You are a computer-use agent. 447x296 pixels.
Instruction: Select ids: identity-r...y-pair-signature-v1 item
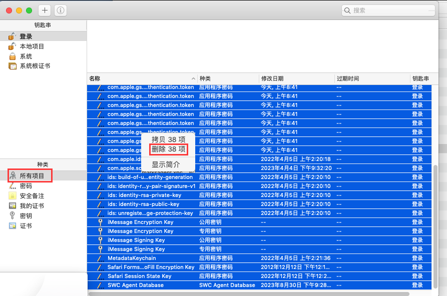(x=151, y=186)
